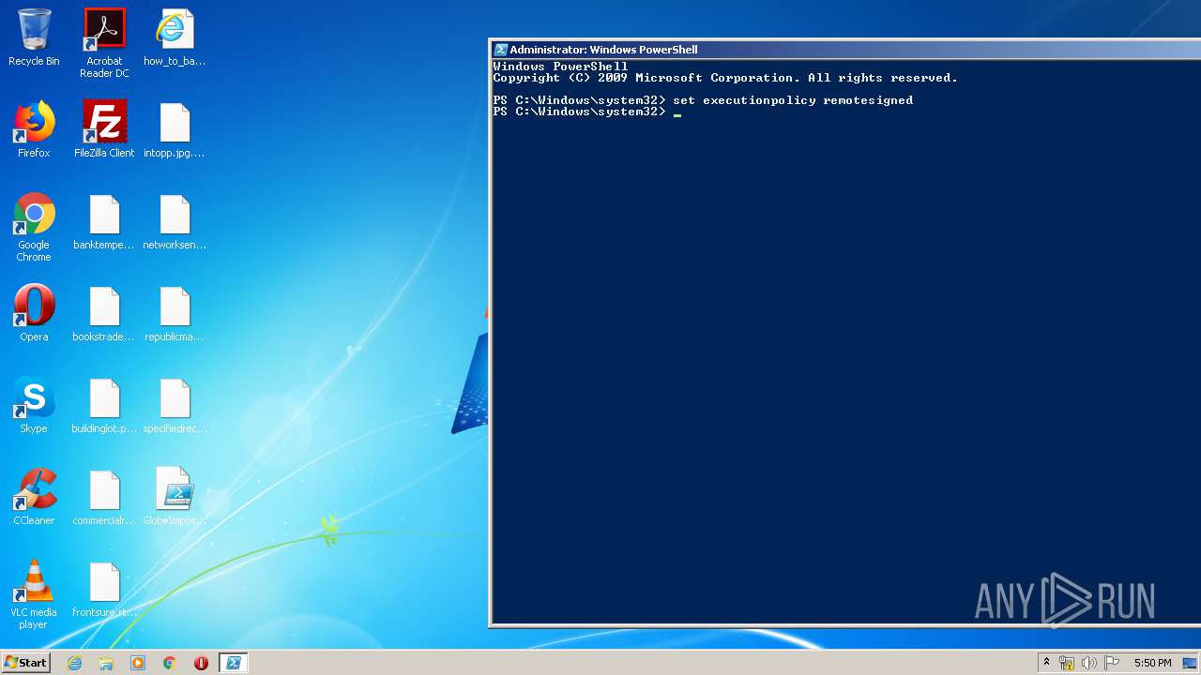Select the PowerShell taskbar button
The height and width of the screenshot is (675, 1201).
(233, 663)
